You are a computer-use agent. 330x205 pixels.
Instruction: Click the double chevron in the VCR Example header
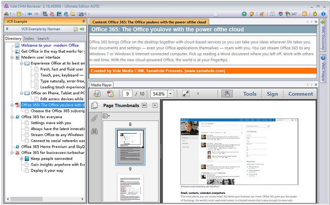point(7,29)
